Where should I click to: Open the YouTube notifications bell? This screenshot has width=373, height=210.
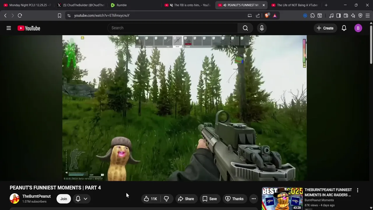[344, 28]
